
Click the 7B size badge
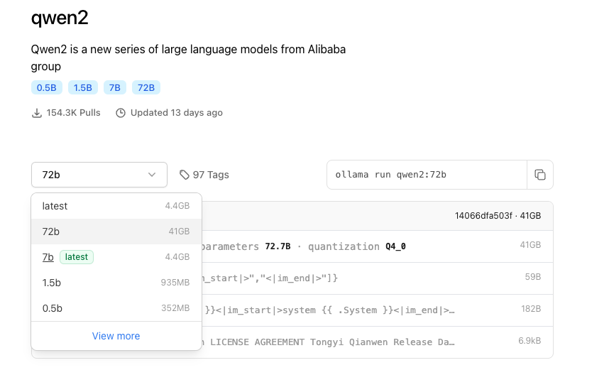pyautogui.click(x=114, y=88)
